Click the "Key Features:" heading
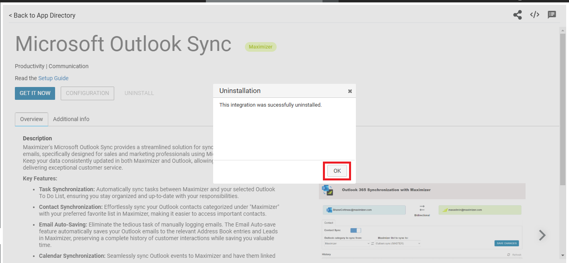569x263 pixels. coord(40,178)
